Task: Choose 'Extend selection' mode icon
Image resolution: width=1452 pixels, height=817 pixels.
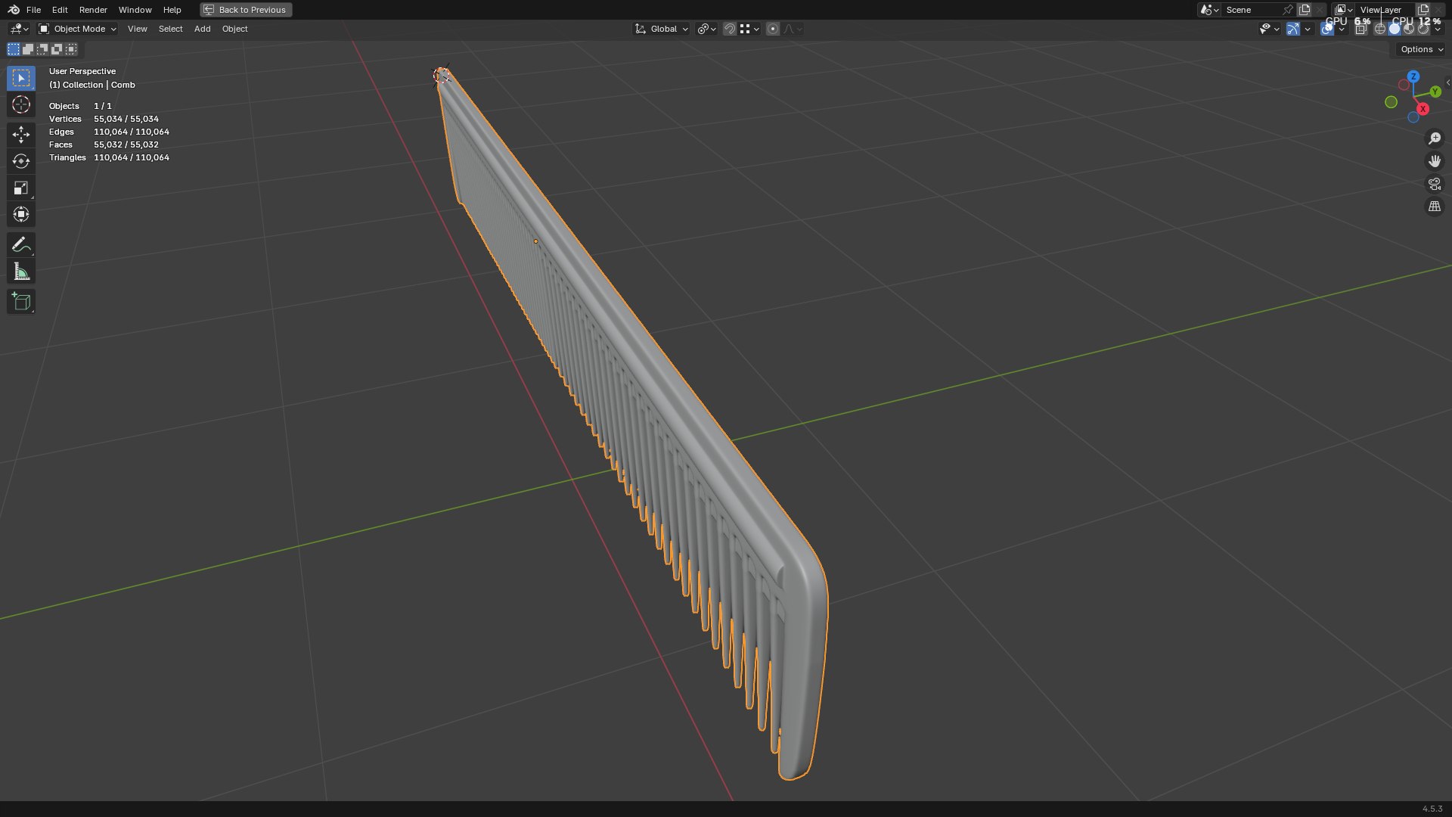Action: pos(28,49)
